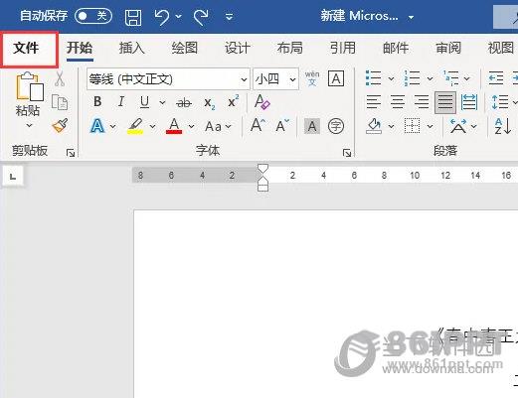Open the font name combo box

pos(168,79)
